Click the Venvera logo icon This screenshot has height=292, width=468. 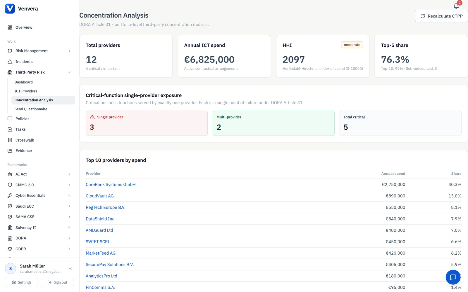[x=10, y=8]
